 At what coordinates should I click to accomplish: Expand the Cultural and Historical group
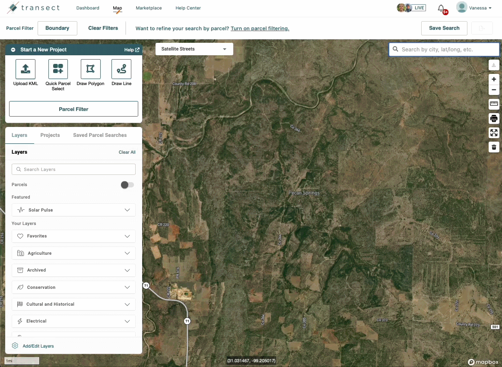(x=127, y=304)
